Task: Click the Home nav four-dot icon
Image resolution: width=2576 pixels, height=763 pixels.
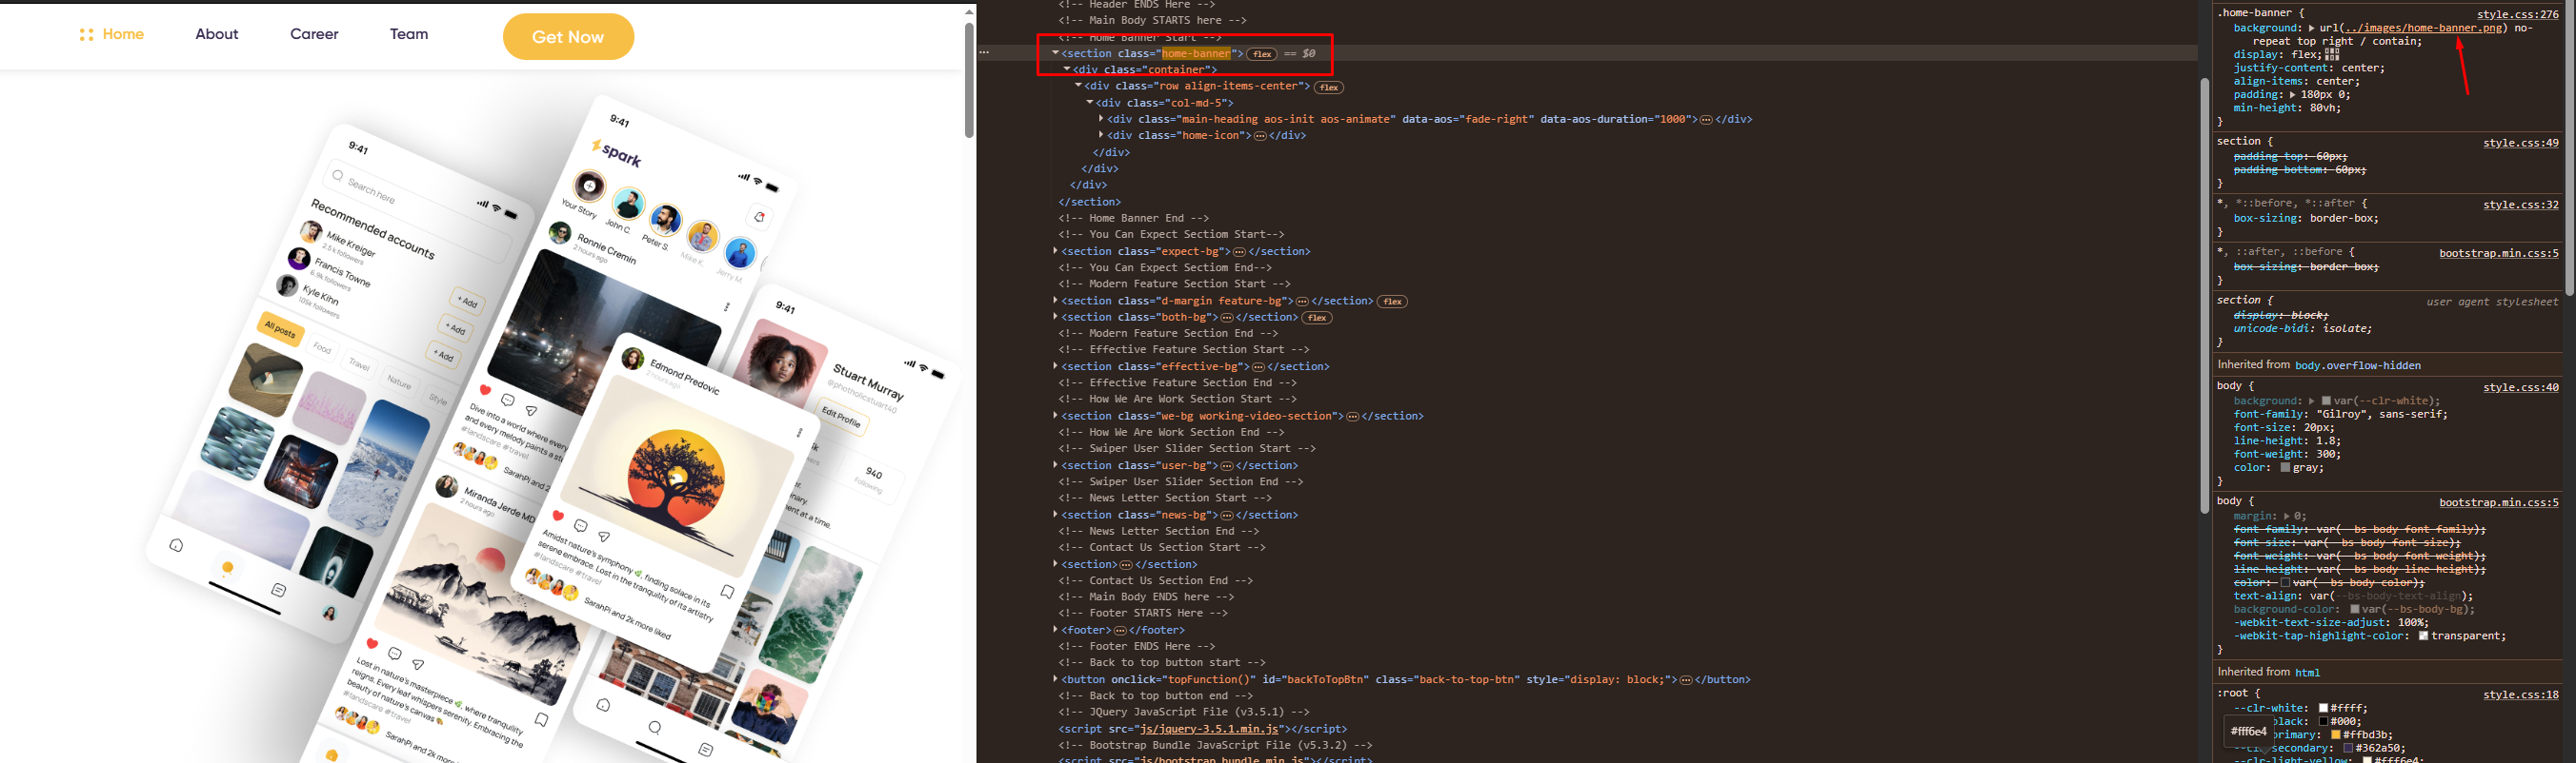Action: (x=87, y=35)
